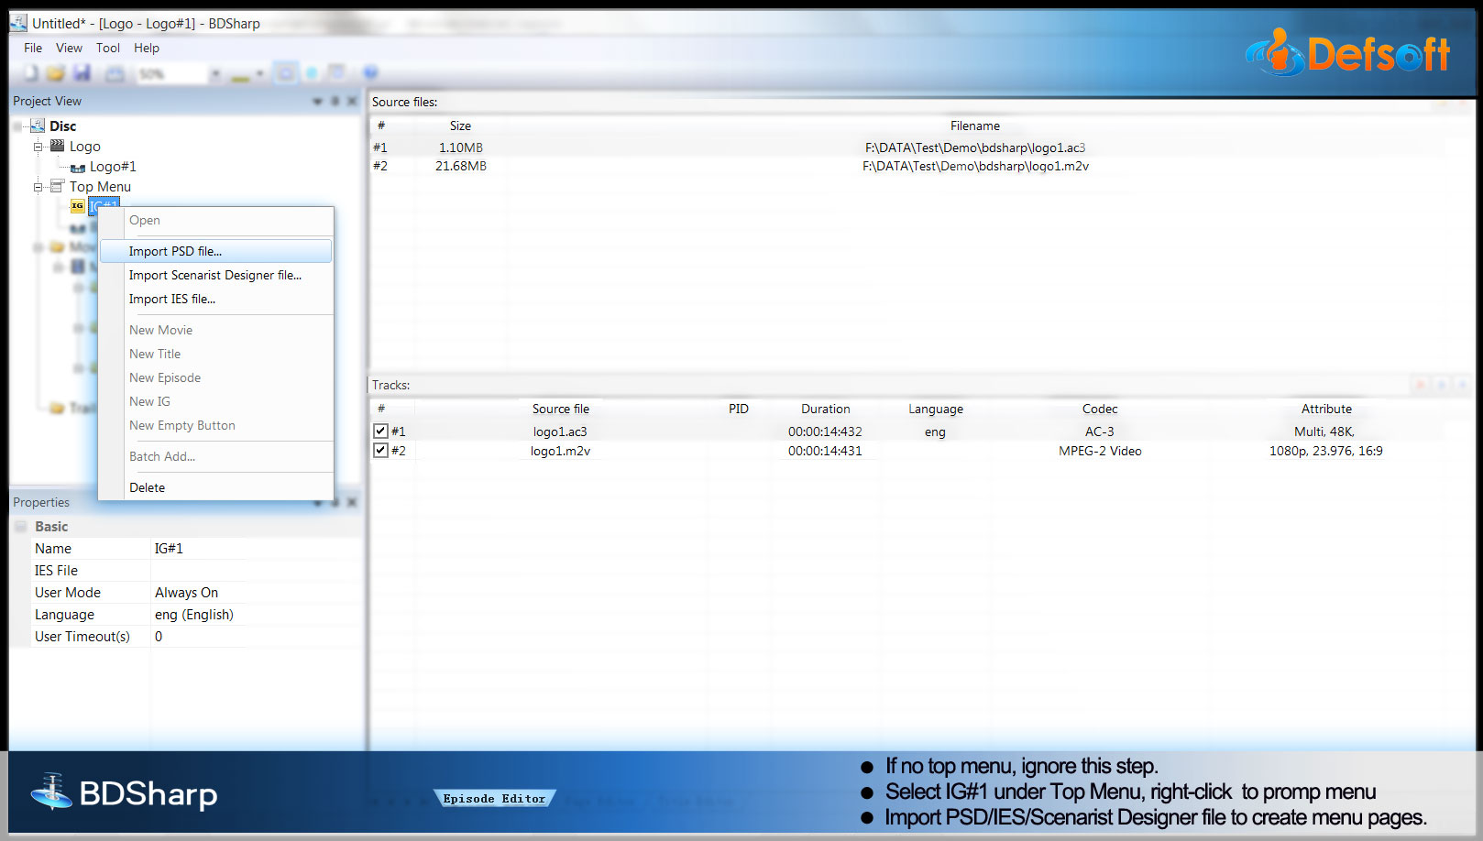Click track source logo1.m2v cell

click(x=560, y=451)
